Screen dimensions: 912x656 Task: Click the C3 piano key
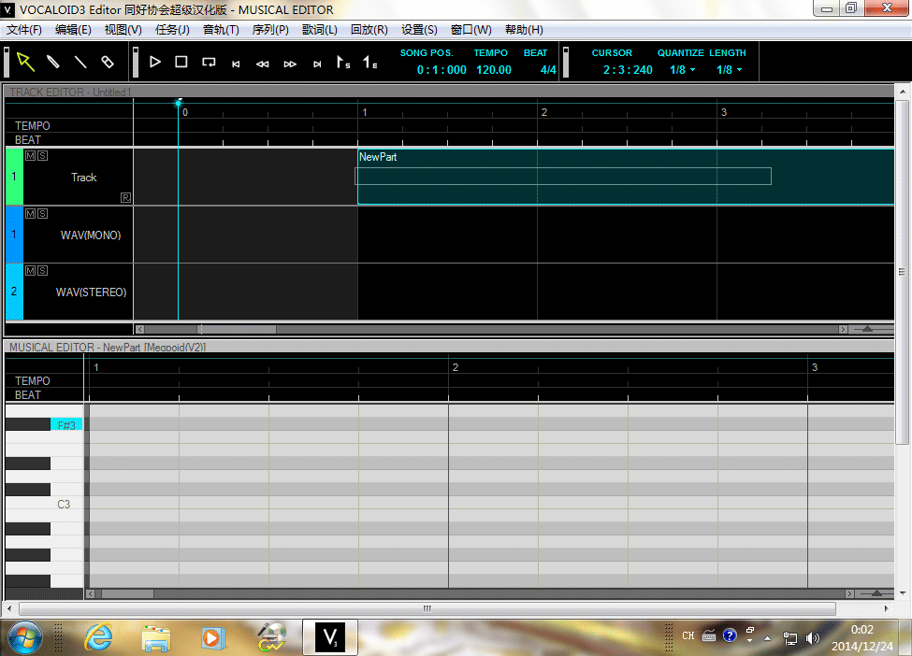(44, 504)
